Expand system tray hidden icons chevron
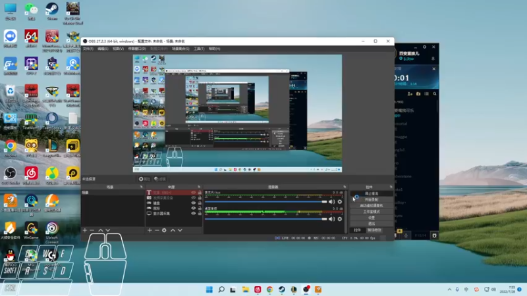527x296 pixels. (449, 289)
